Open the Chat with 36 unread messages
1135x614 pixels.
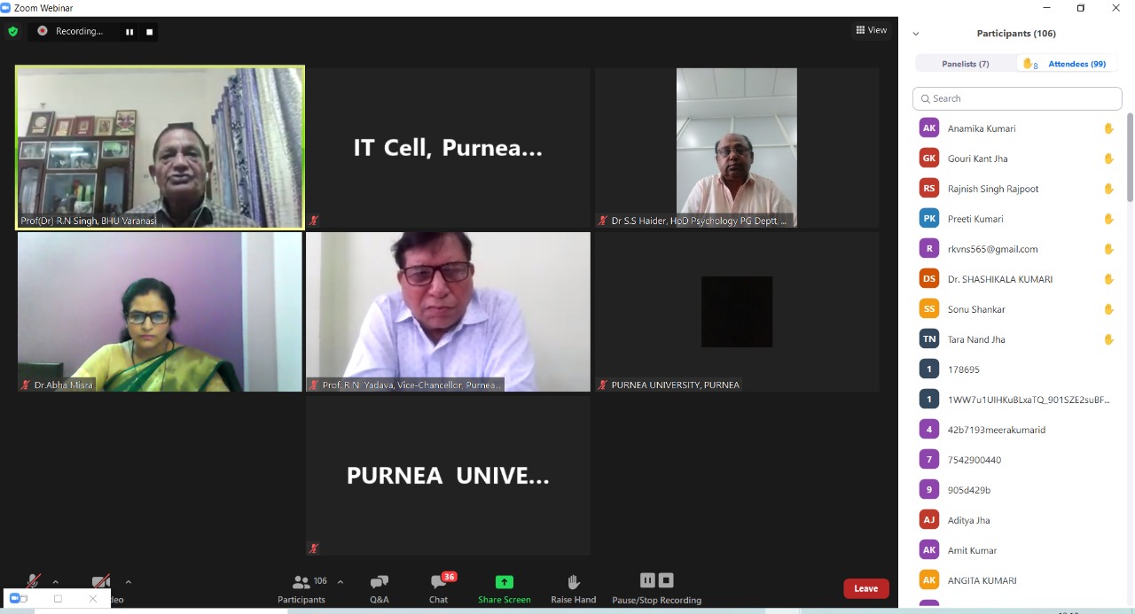pyautogui.click(x=439, y=588)
